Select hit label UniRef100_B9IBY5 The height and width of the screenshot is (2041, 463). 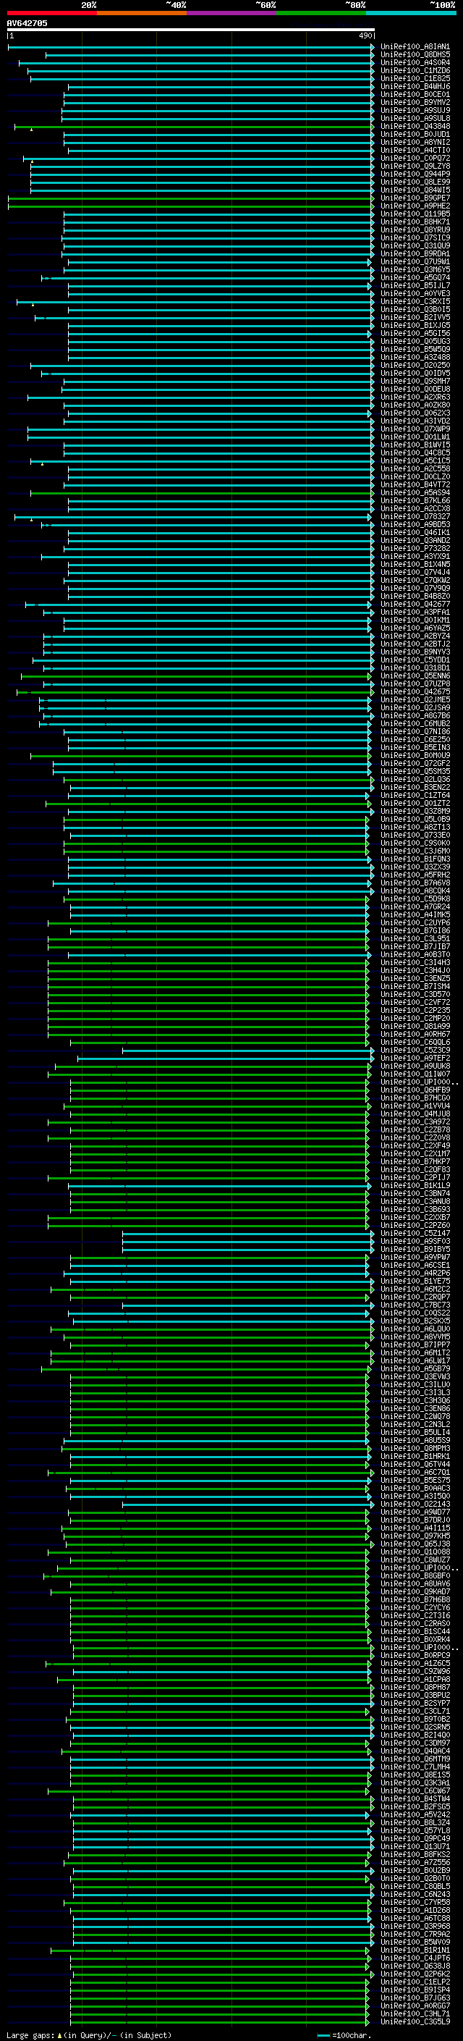(415, 1250)
